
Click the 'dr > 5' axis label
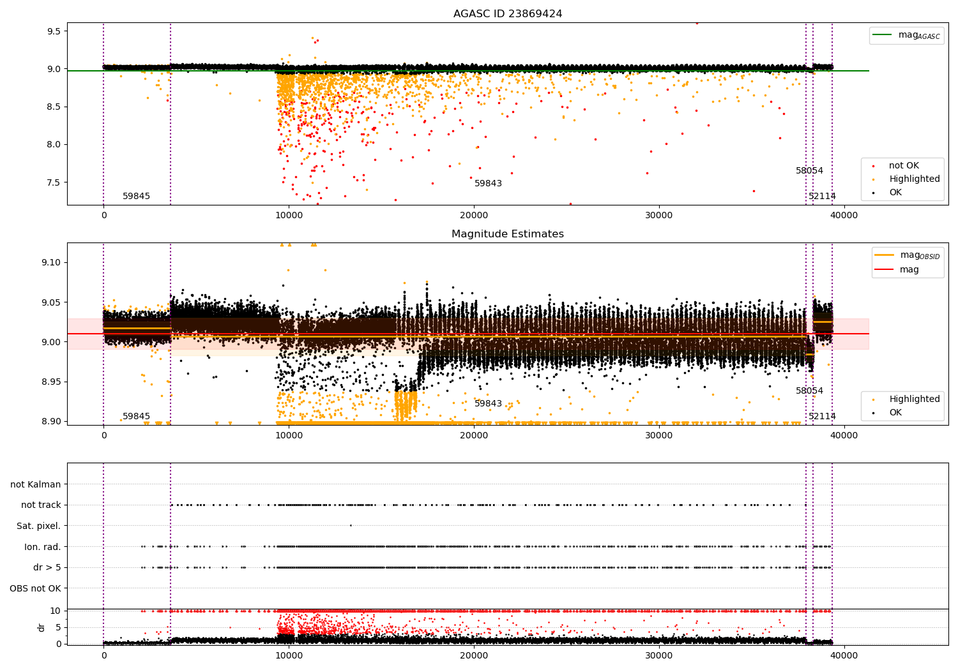click(x=47, y=568)
